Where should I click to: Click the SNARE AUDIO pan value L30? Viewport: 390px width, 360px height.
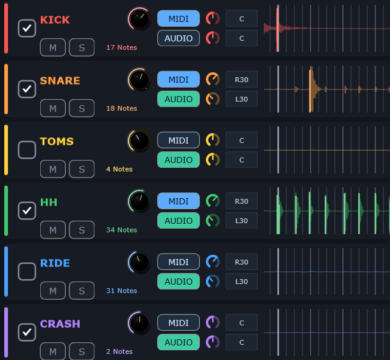241,99
